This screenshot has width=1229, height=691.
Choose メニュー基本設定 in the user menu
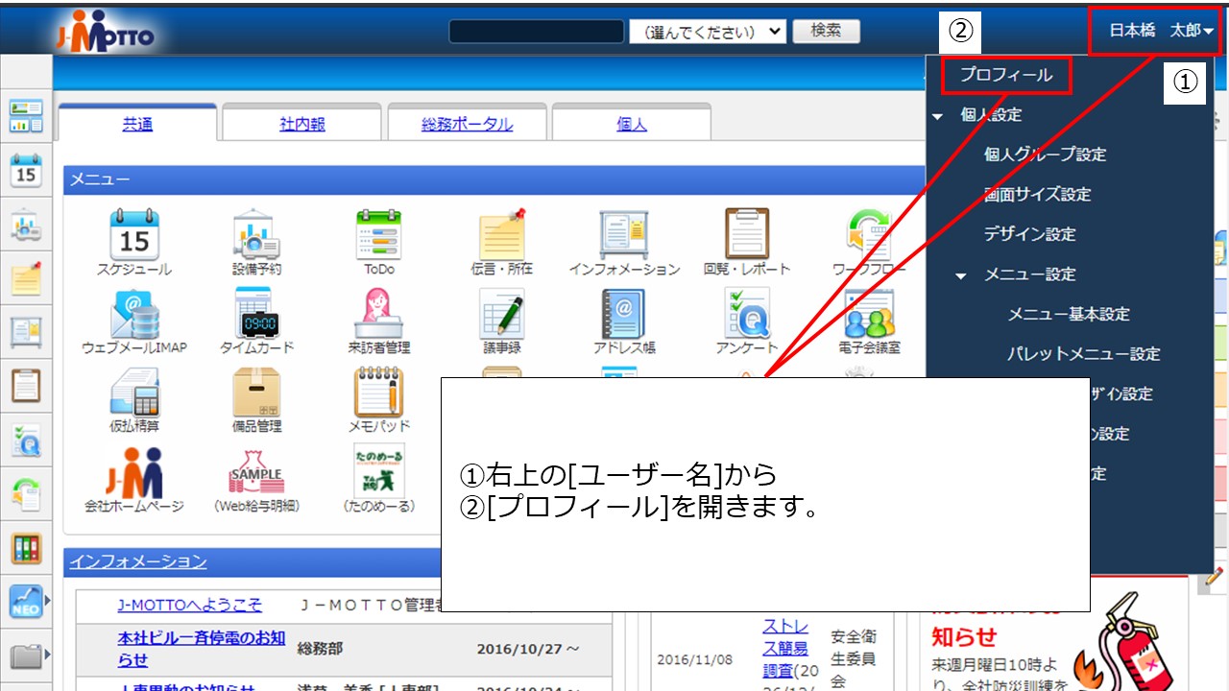[x=1069, y=315]
